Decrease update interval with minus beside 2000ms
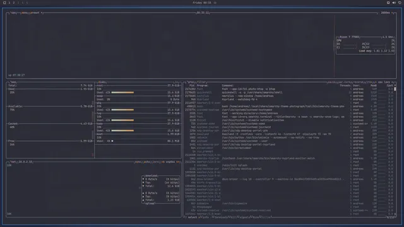 pos(379,13)
